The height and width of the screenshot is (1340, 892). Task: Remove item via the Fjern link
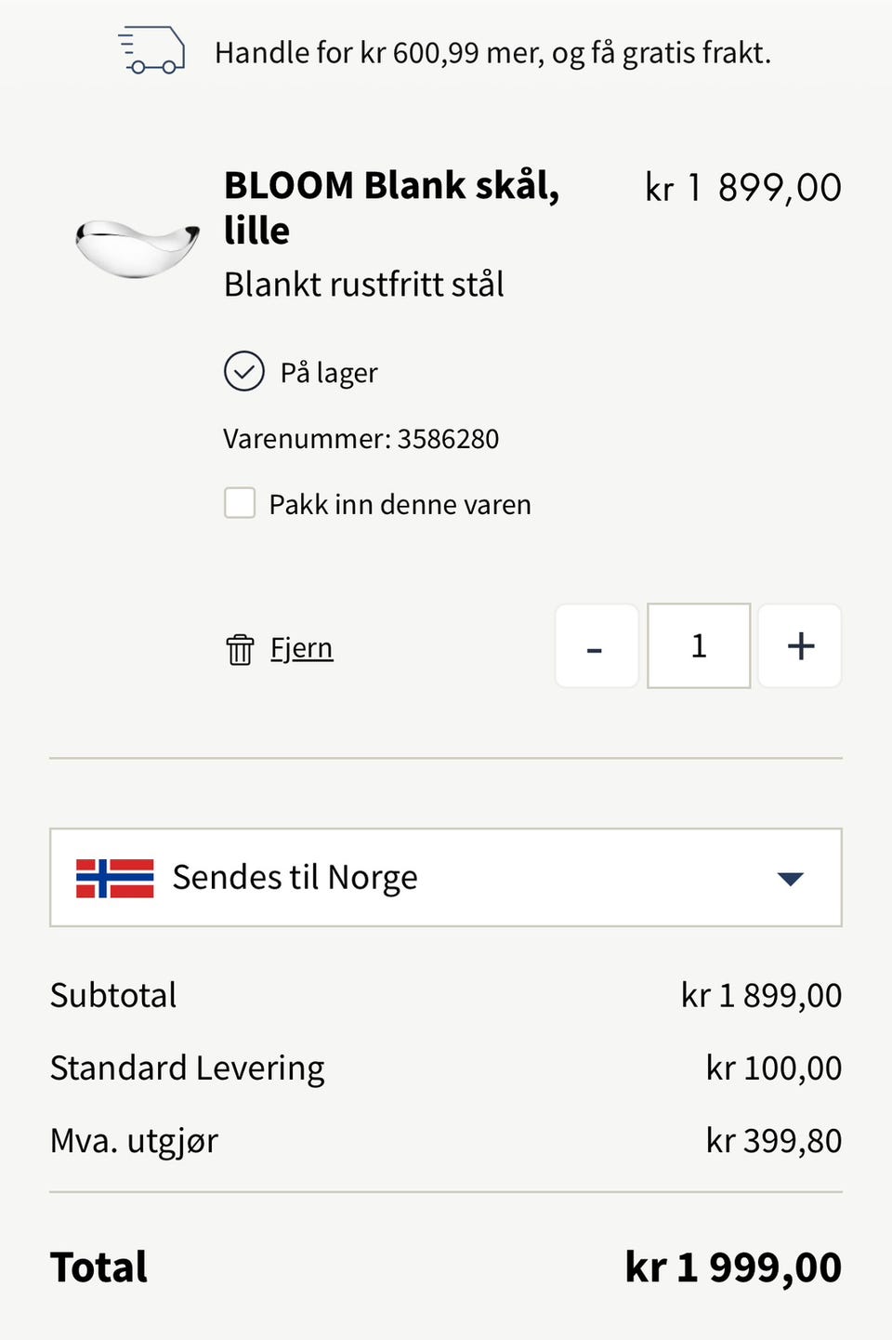(301, 648)
